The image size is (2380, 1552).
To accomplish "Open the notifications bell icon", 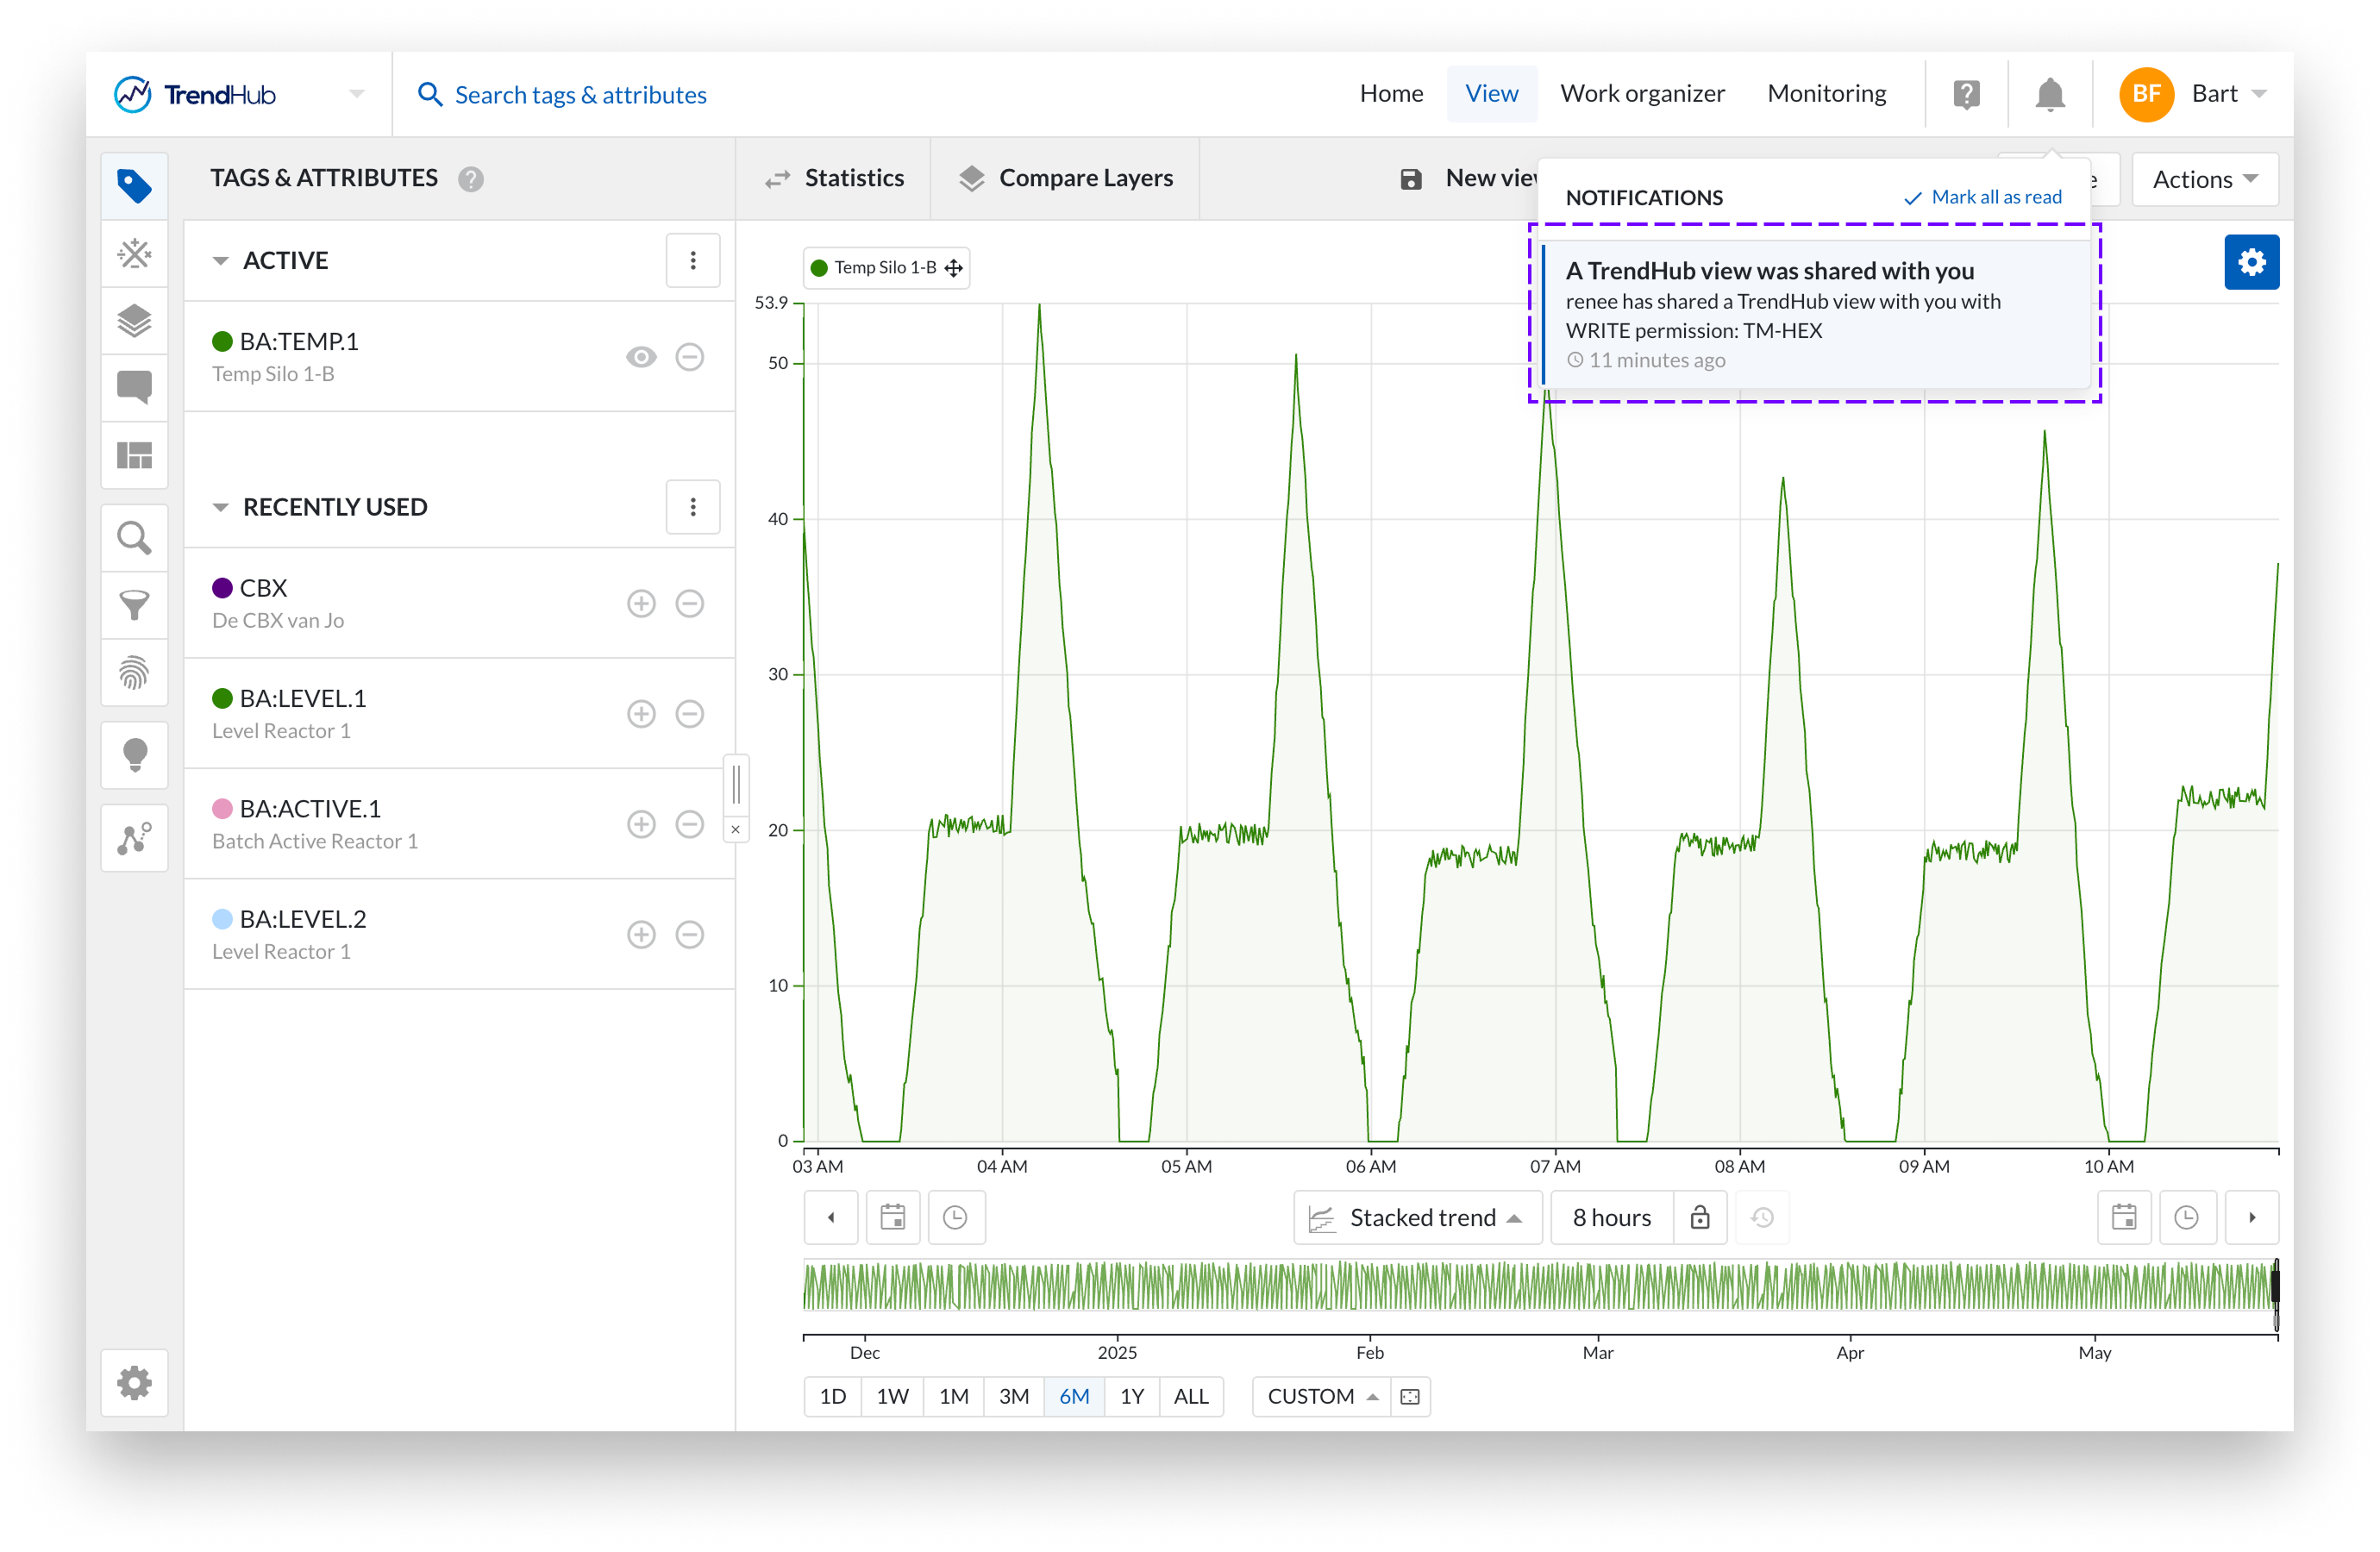I will coord(2049,94).
